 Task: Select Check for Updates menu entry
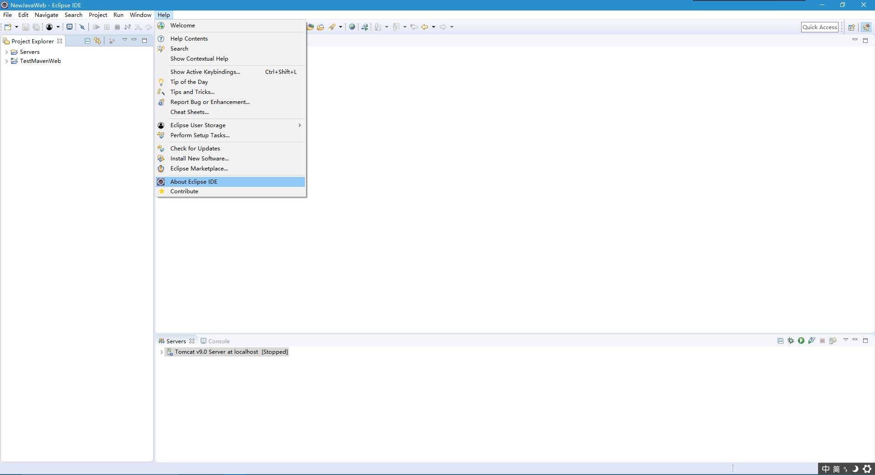231,149
